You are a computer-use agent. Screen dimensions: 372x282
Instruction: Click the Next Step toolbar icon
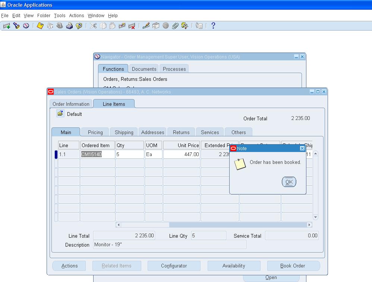pyautogui.click(x=50, y=26)
